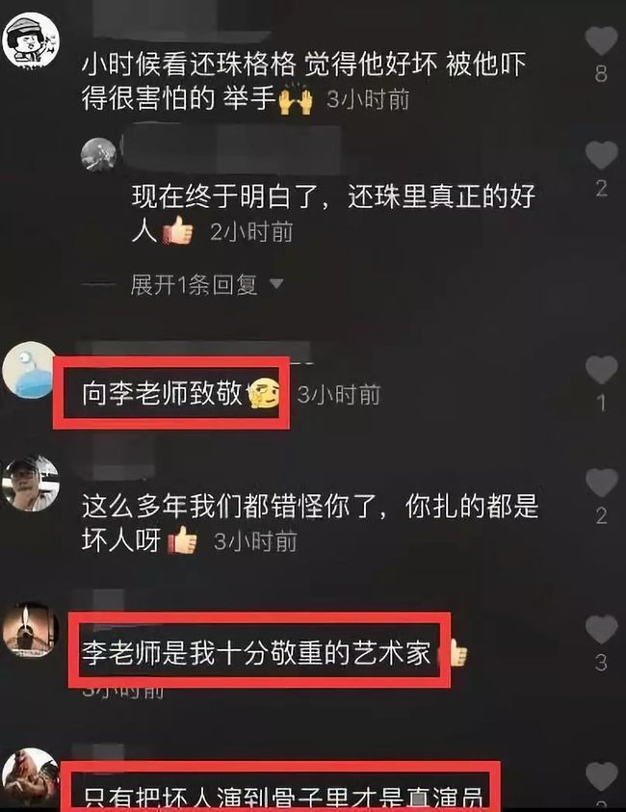
Task: Tap the 只有把坏人演到骨子里才是真演员 comment
Action: pos(282,798)
